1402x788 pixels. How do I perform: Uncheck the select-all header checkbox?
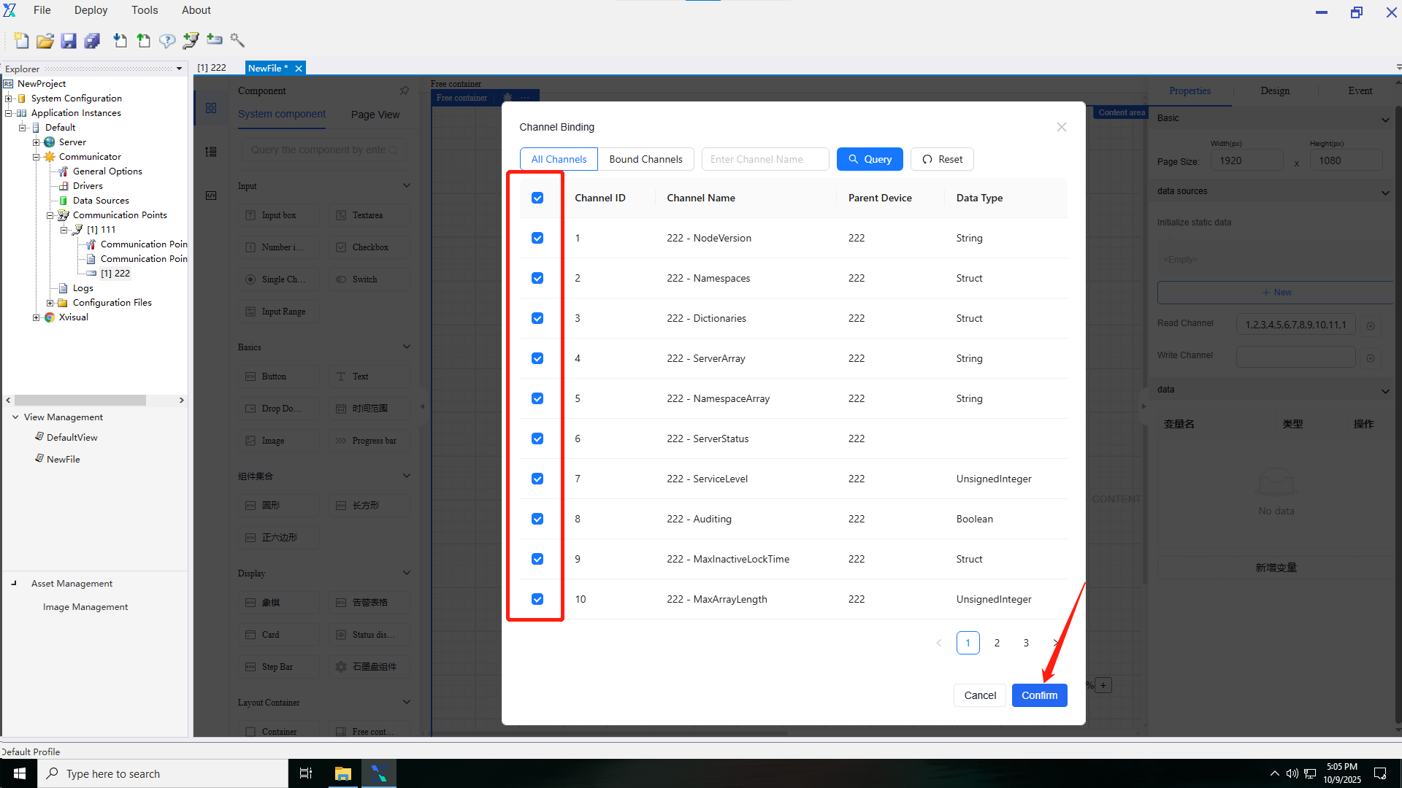pos(537,198)
